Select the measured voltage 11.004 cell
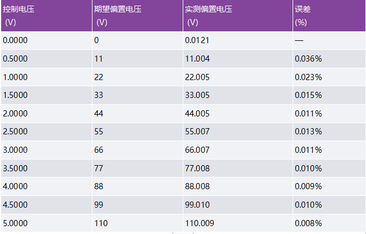Image resolution: width=366 pixels, height=234 pixels. (x=197, y=59)
